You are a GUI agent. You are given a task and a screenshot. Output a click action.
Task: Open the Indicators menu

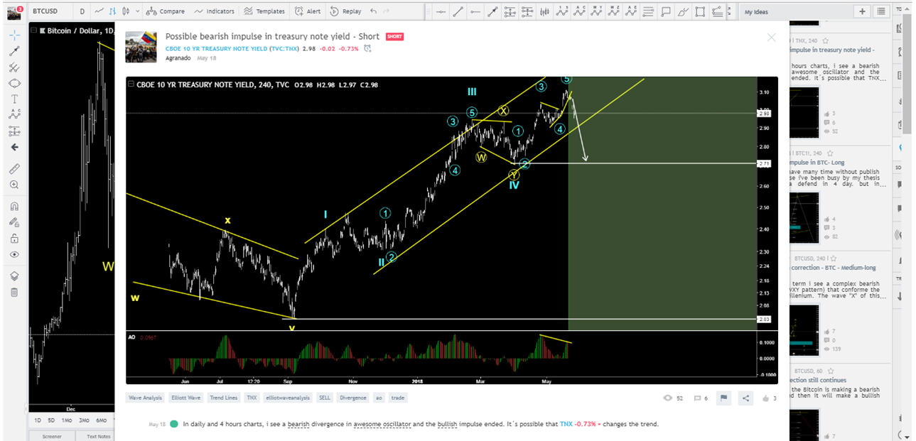pos(214,11)
